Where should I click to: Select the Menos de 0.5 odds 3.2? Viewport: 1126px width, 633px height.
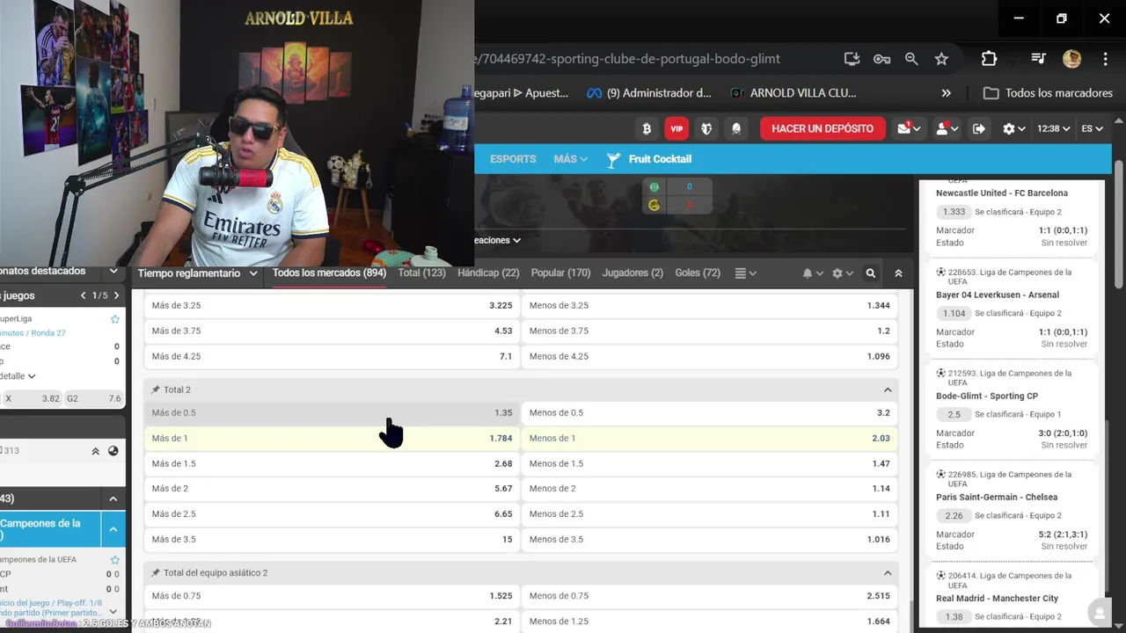point(710,412)
